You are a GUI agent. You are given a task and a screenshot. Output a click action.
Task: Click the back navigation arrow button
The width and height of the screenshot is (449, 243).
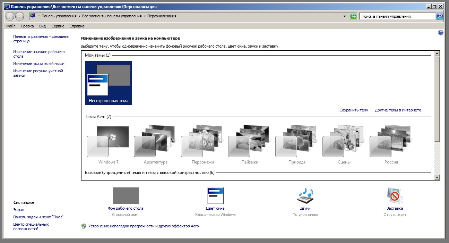click(10, 16)
